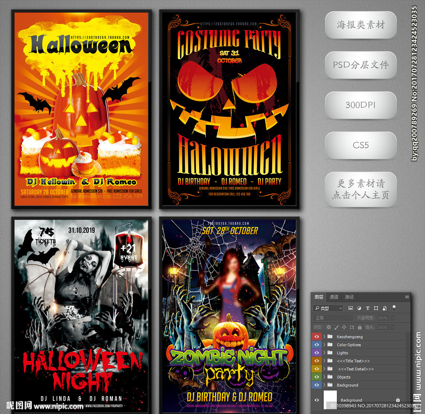Image resolution: width=425 pixels, height=414 pixels.
Task: Click the folder icon of Lights group
Action: 330,353
